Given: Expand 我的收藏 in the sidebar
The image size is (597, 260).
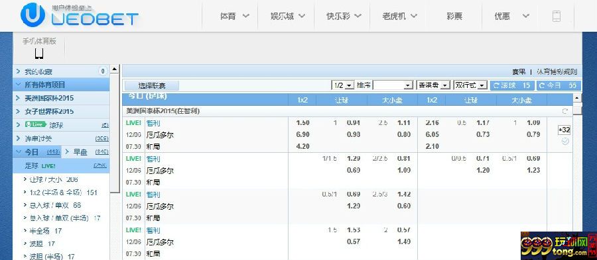Looking at the screenshot, I should coord(61,71).
